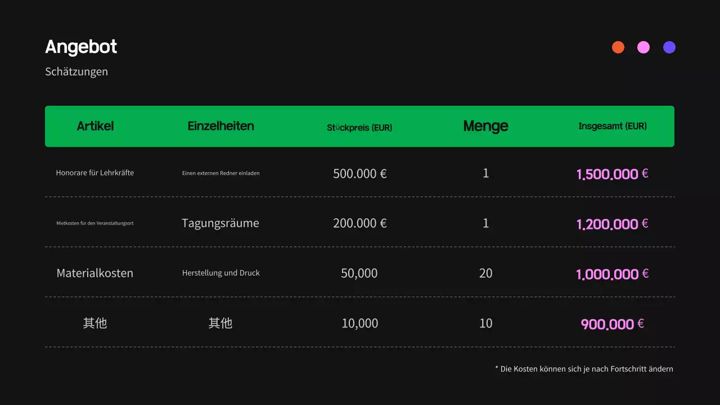720x405 pixels.
Task: Select the Honorare für Lehrkräfte cell
Action: click(x=95, y=173)
